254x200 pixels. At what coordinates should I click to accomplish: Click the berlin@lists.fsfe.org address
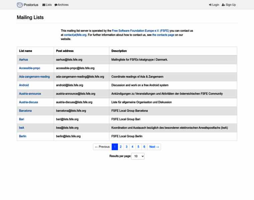(x=68, y=136)
